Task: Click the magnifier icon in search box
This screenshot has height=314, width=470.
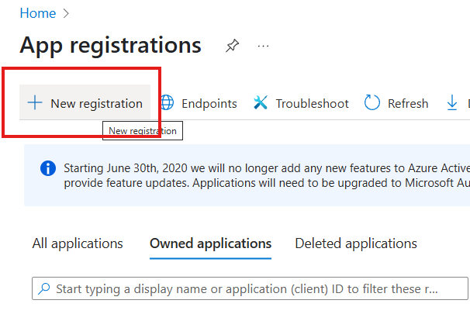Action: [x=44, y=289]
